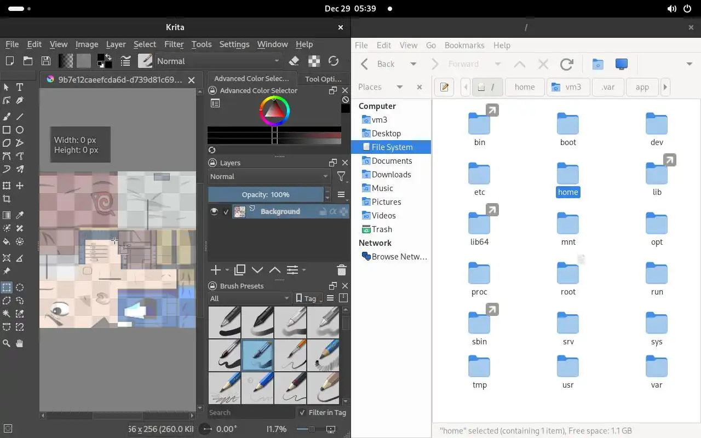Viewport: 701px width, 438px height.
Task: Select the Crop tool
Action: pyautogui.click(x=7, y=199)
